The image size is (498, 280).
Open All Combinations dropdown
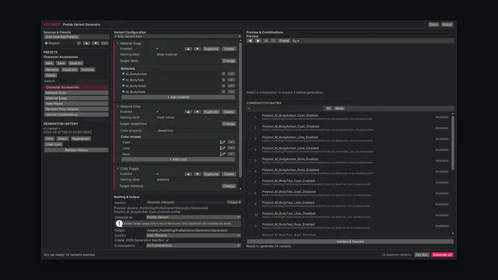point(193,245)
